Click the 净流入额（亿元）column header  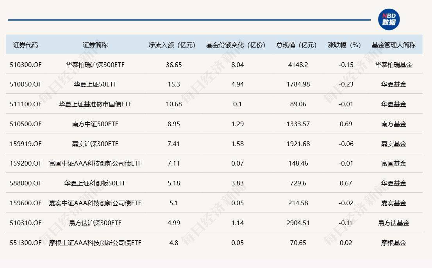click(x=171, y=44)
